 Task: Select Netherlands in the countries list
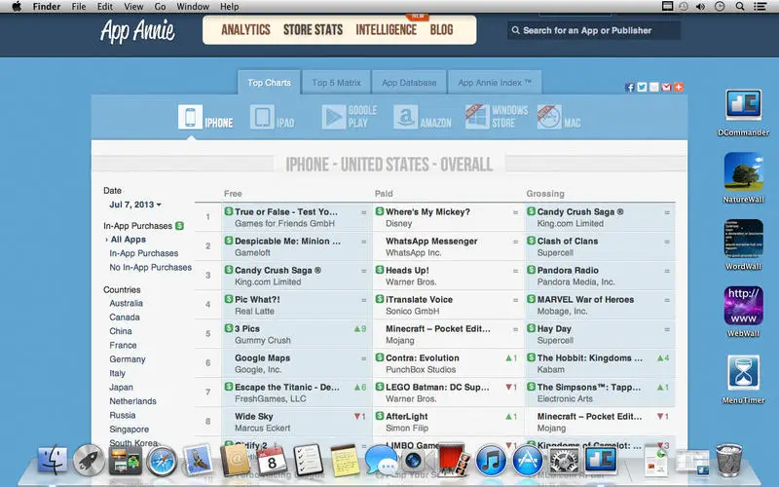[x=132, y=400]
